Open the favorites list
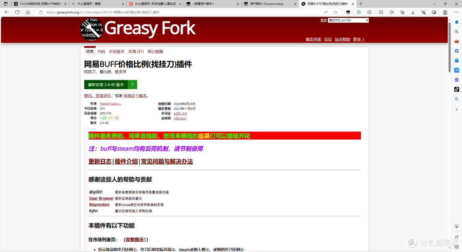 pyautogui.click(x=391, y=12)
